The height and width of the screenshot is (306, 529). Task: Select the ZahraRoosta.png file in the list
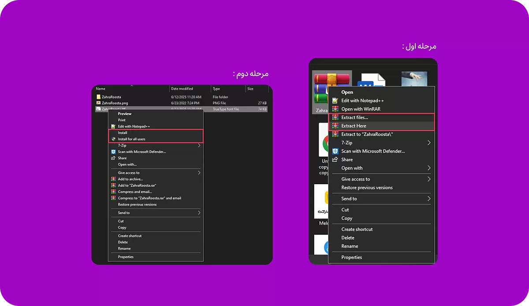pos(115,103)
